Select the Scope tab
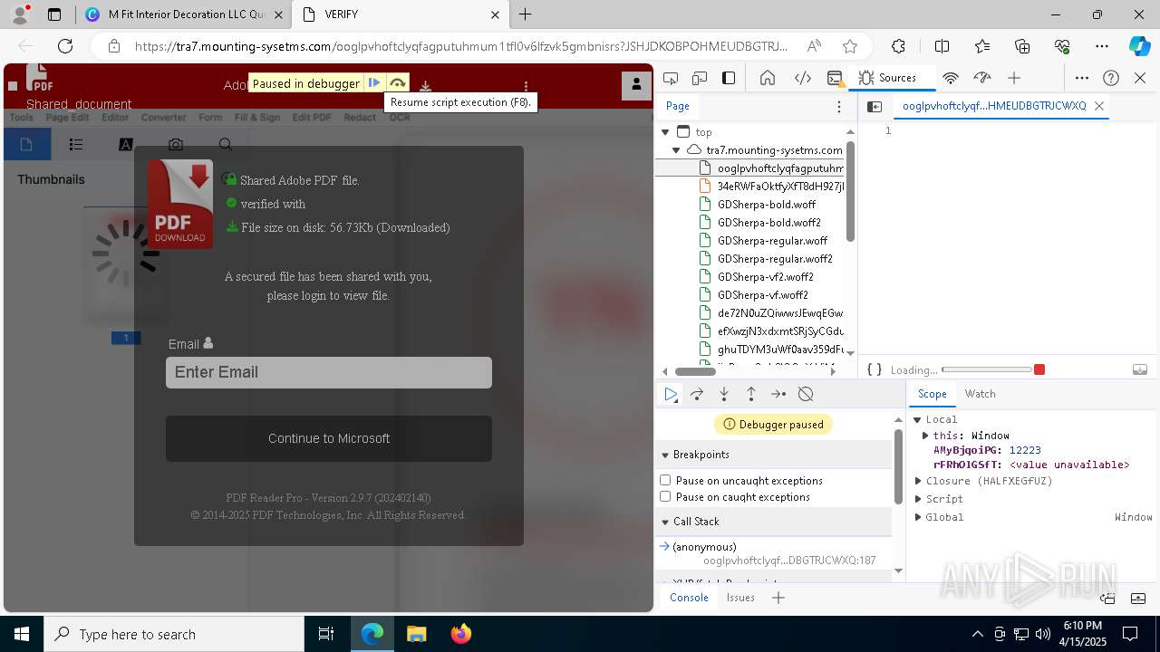This screenshot has width=1160, height=652. pyautogui.click(x=932, y=394)
